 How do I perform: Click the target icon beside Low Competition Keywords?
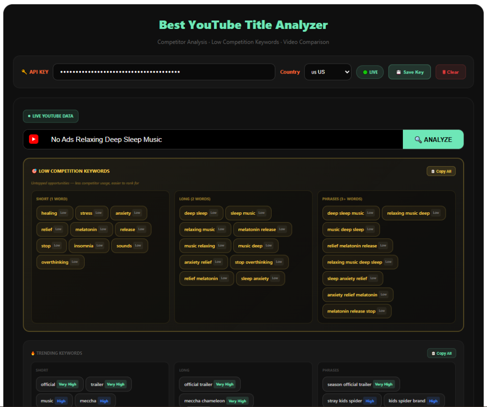tap(34, 171)
